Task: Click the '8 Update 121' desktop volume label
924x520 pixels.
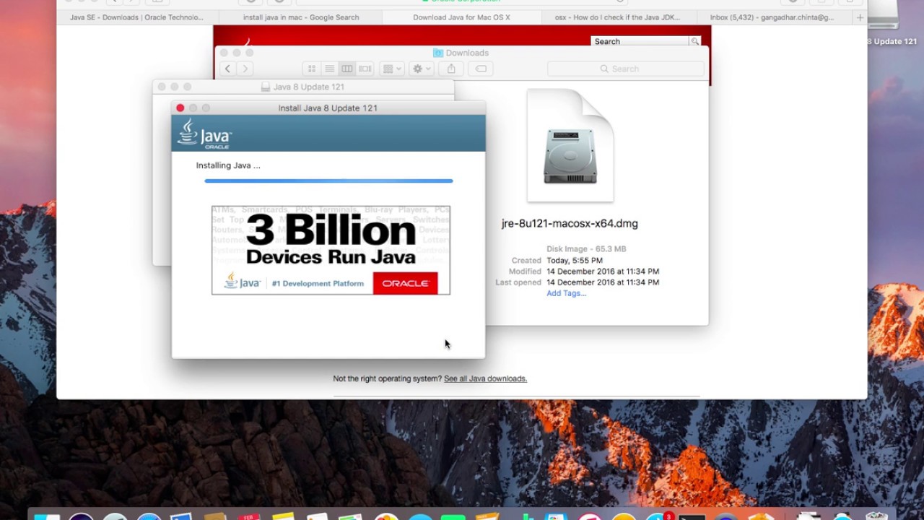Action: 892,41
